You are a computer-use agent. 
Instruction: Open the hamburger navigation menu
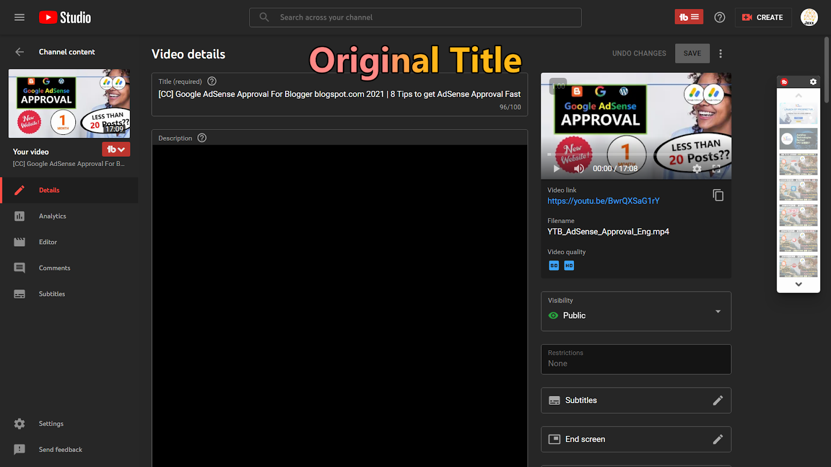pyautogui.click(x=19, y=17)
